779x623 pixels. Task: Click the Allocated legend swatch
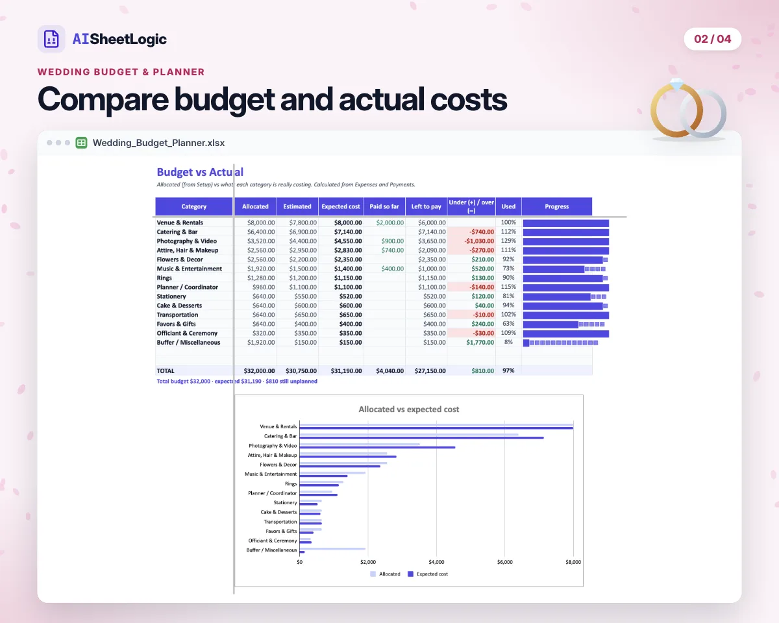[x=373, y=574]
